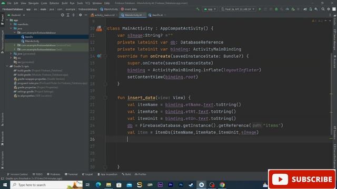Click the Make Project hammer icon
Viewport: 337px width, 189px height.
(x=198, y=9)
